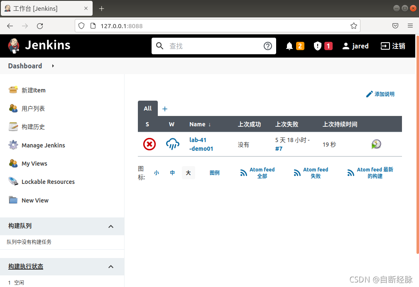Screen dimensions: 419x287
Task: Open Lockable Resources page
Action: (48, 181)
